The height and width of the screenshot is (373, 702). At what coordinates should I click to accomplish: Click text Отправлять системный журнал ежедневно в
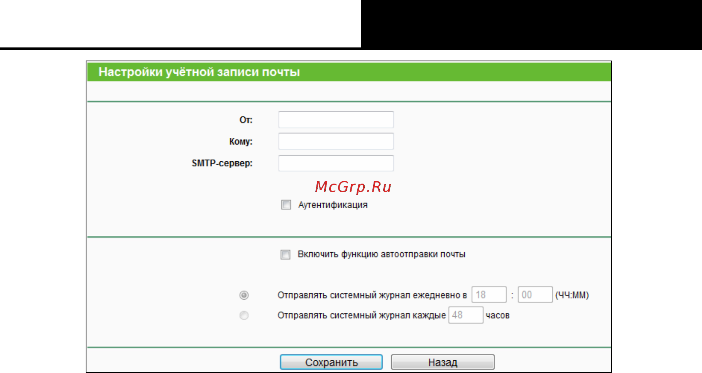[x=372, y=295]
